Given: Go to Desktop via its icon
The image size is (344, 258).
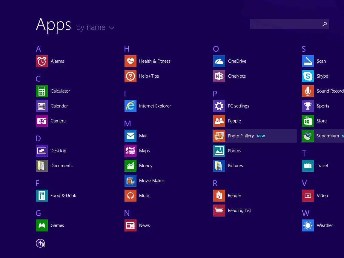Looking at the screenshot, I should (42, 151).
